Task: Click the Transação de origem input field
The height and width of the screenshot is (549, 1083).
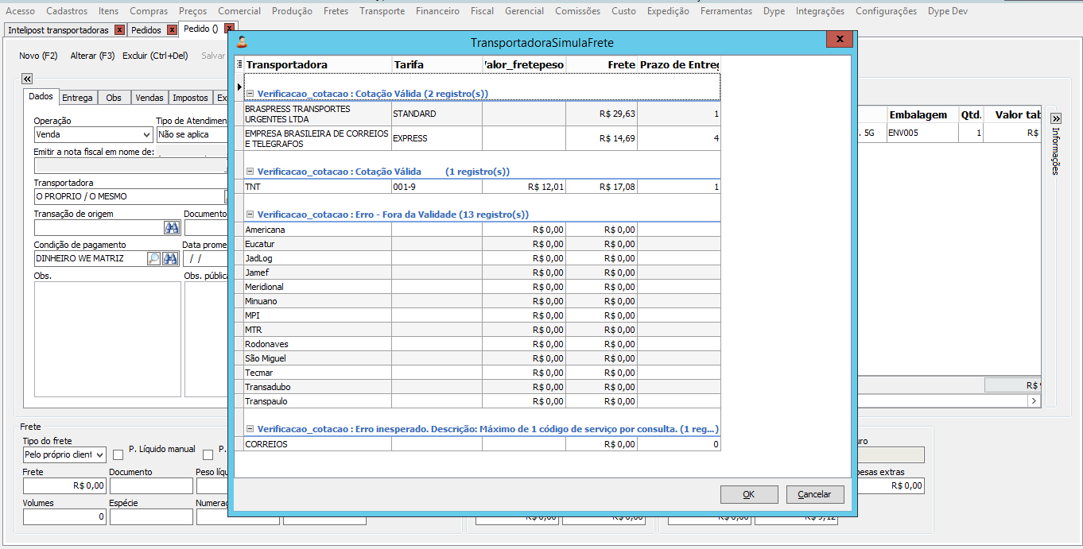Action: coord(99,228)
